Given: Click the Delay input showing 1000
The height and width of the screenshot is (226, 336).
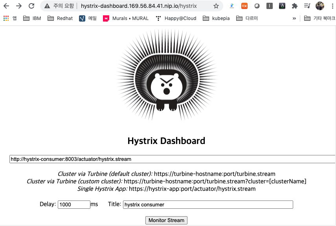Looking at the screenshot, I should pyautogui.click(x=74, y=204).
